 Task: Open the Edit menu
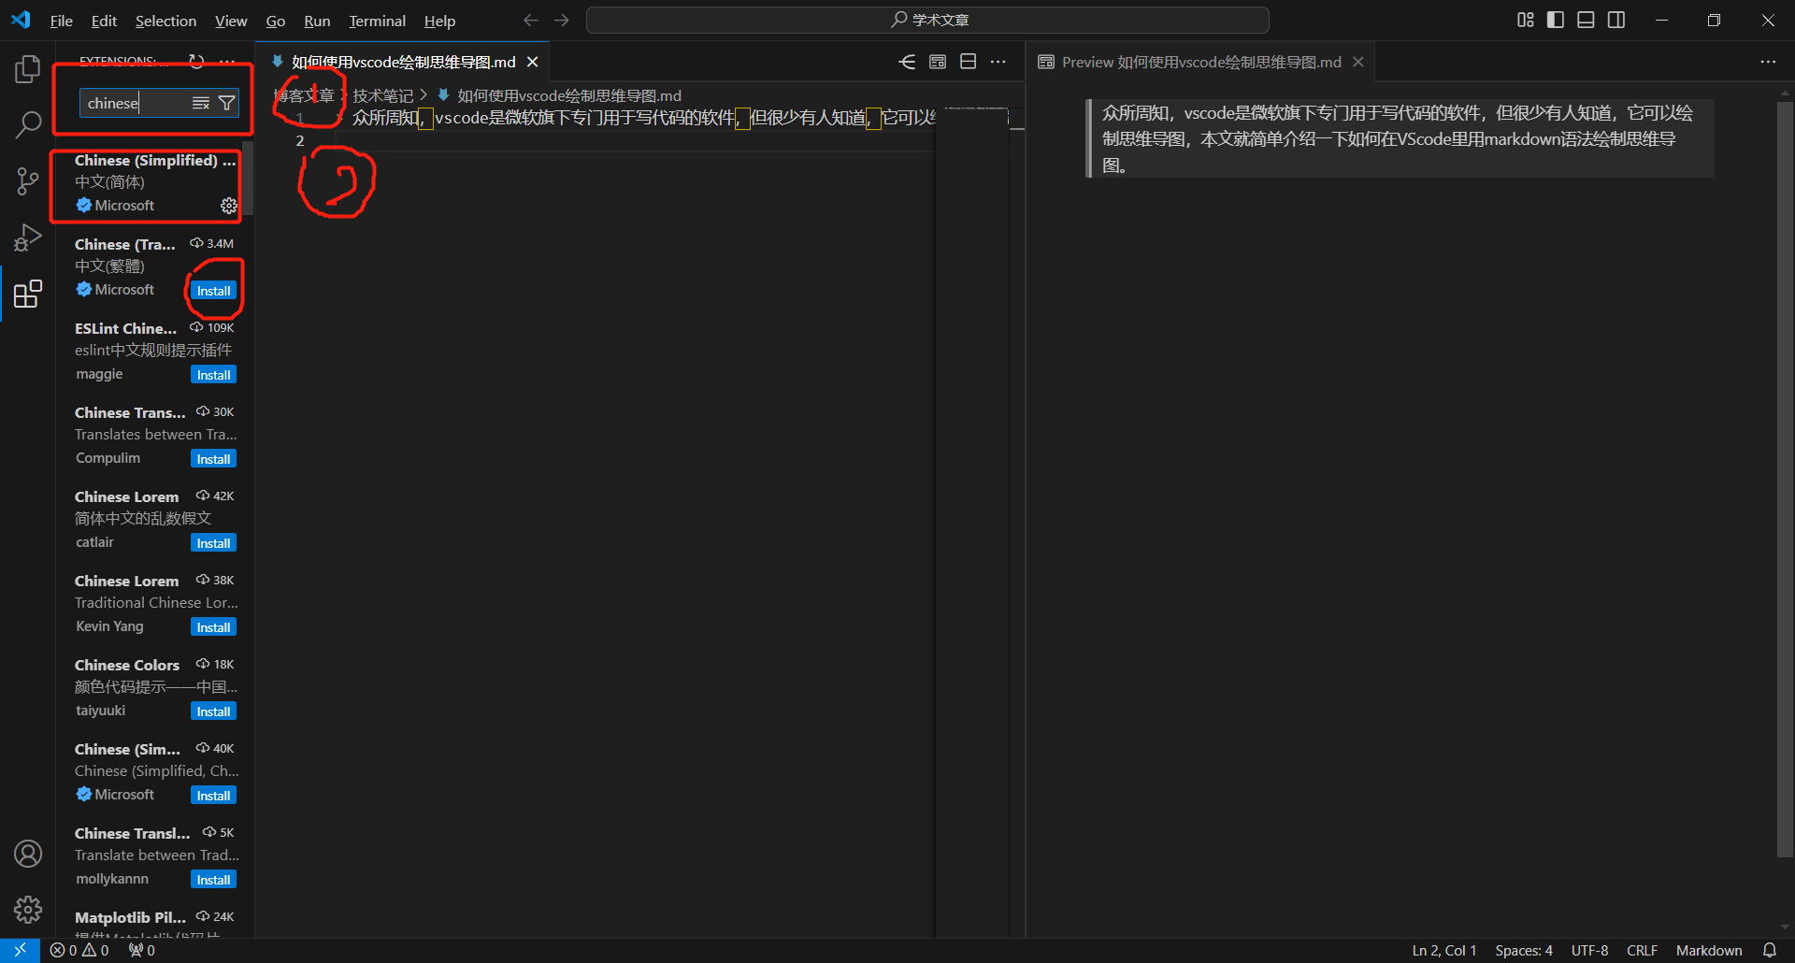coord(104,21)
